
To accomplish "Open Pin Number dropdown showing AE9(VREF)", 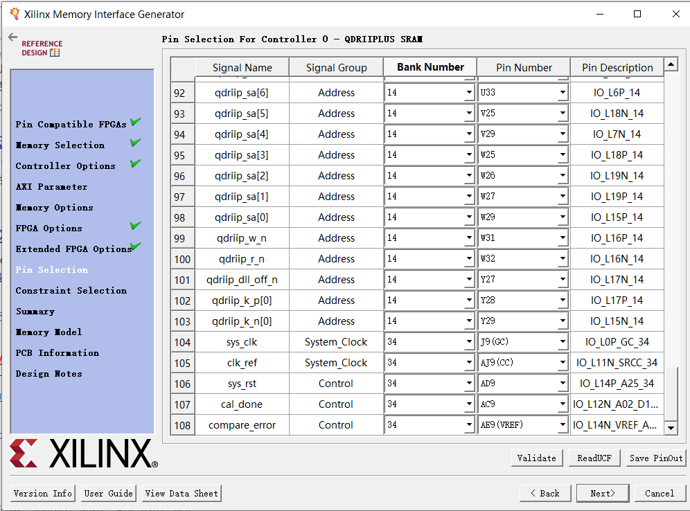I will (x=563, y=425).
